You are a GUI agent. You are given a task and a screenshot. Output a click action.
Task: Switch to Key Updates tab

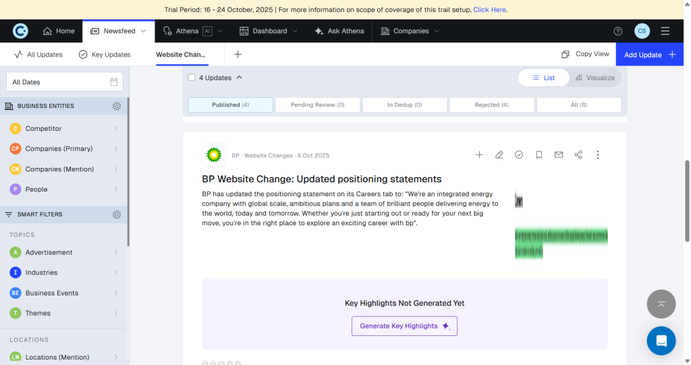pos(105,55)
